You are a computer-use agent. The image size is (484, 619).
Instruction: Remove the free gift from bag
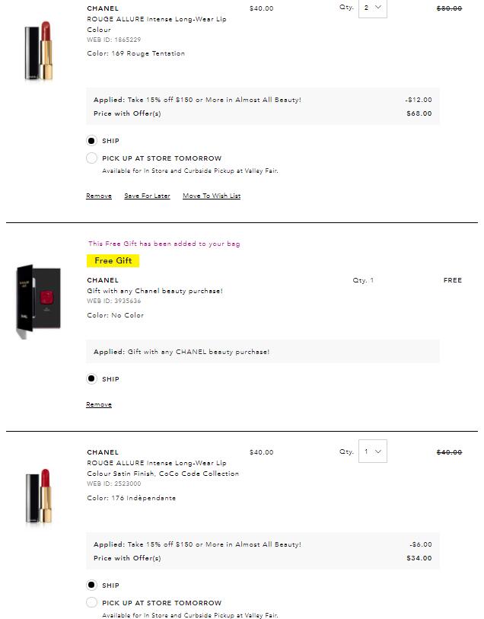99,405
